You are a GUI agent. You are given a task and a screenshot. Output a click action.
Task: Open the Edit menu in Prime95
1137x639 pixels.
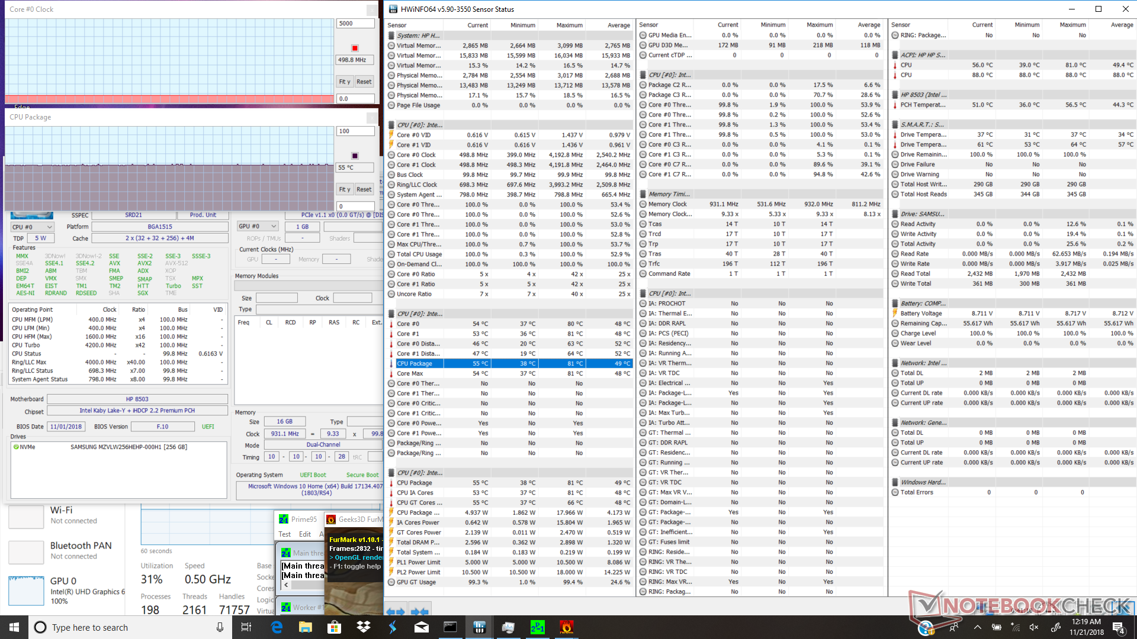(305, 534)
